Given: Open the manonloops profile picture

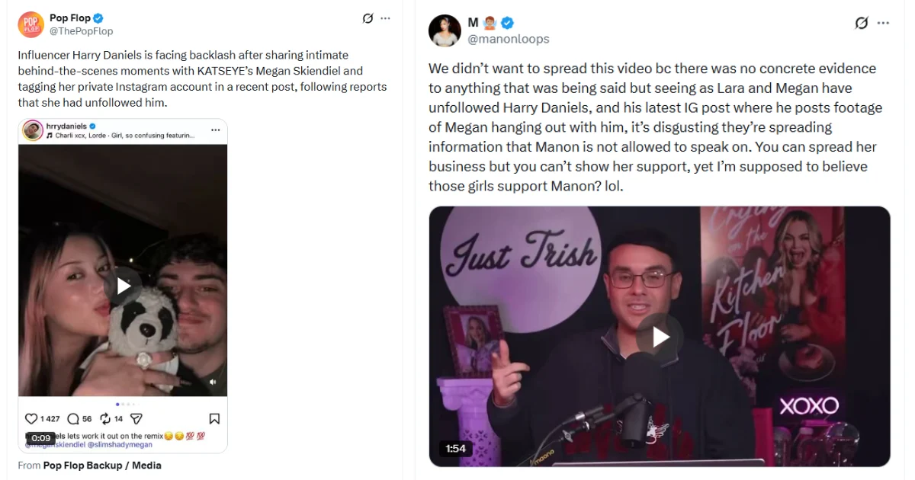Looking at the screenshot, I should pos(445,30).
